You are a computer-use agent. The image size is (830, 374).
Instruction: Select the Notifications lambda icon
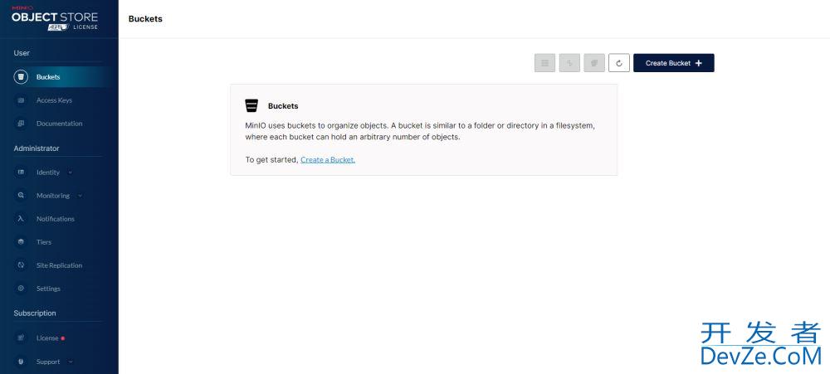(x=21, y=218)
